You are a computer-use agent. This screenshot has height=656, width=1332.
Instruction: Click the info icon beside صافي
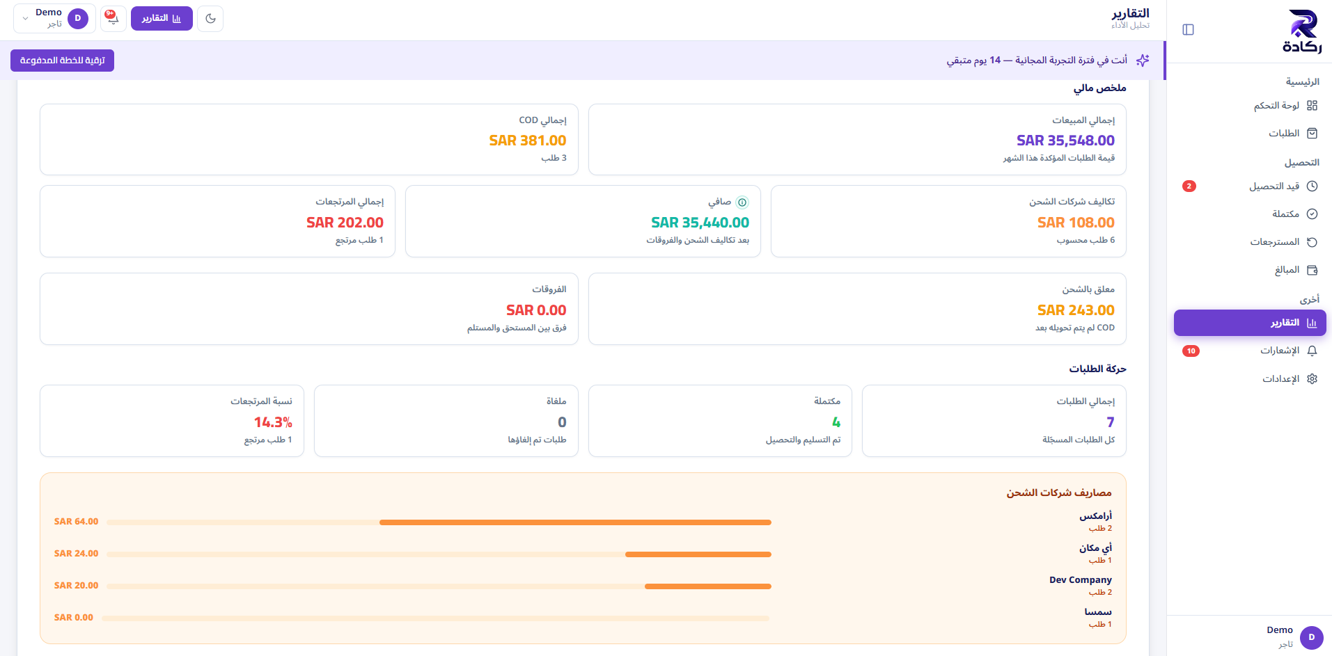point(742,202)
